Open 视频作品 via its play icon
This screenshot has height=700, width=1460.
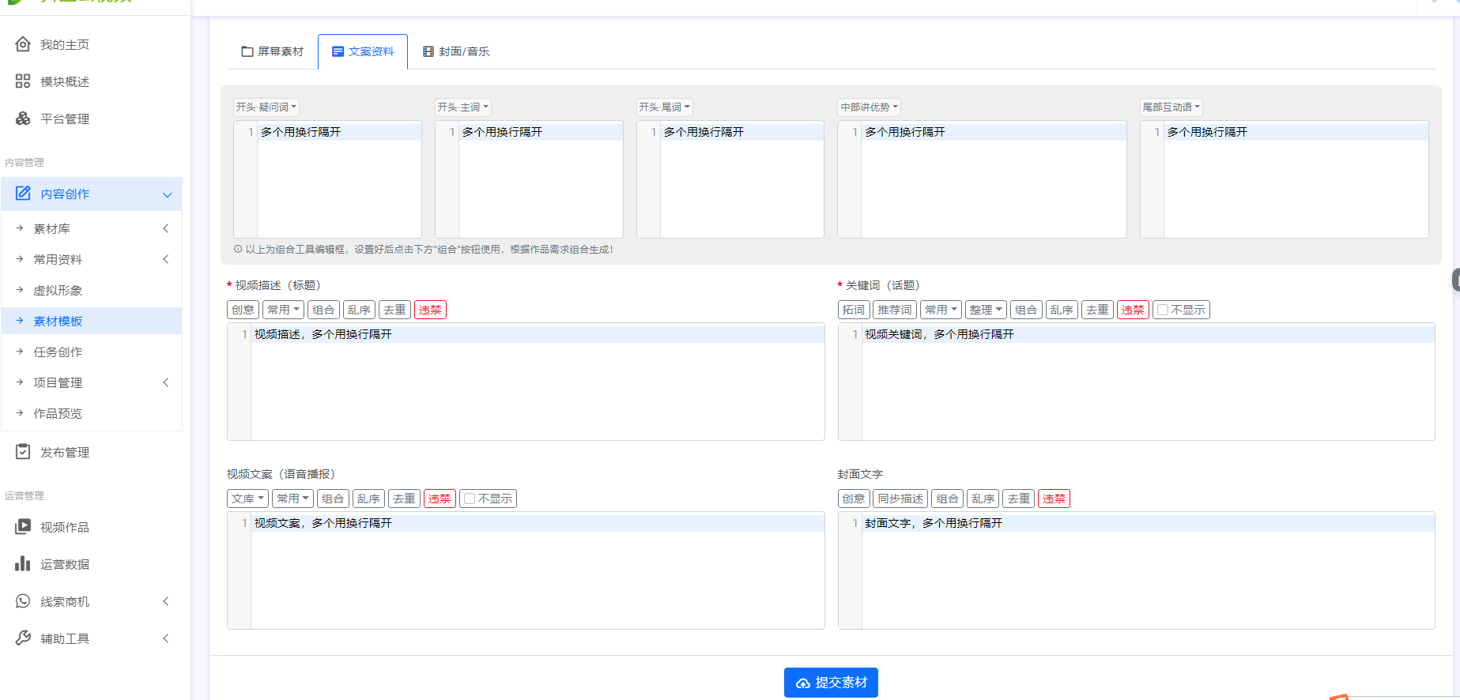pyautogui.click(x=23, y=527)
